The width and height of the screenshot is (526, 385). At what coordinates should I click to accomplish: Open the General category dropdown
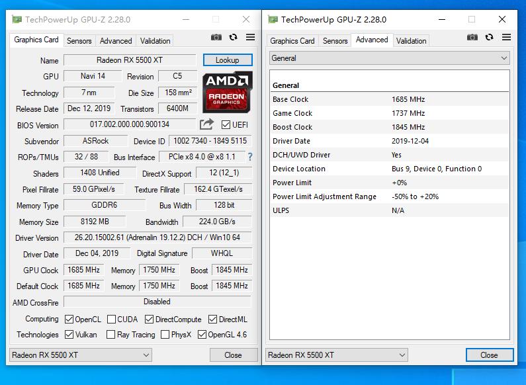(390, 58)
